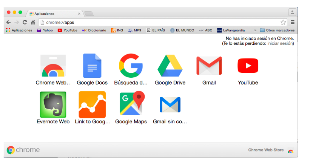This screenshot has height=161, width=316.
Task: Open the Chrome hamburger menu
Action: coord(293,22)
